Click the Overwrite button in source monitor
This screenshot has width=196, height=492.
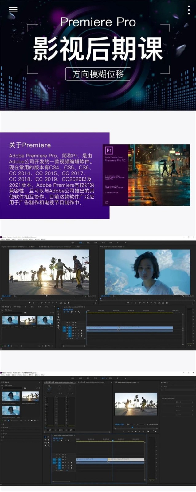pyautogui.click(x=65, y=303)
